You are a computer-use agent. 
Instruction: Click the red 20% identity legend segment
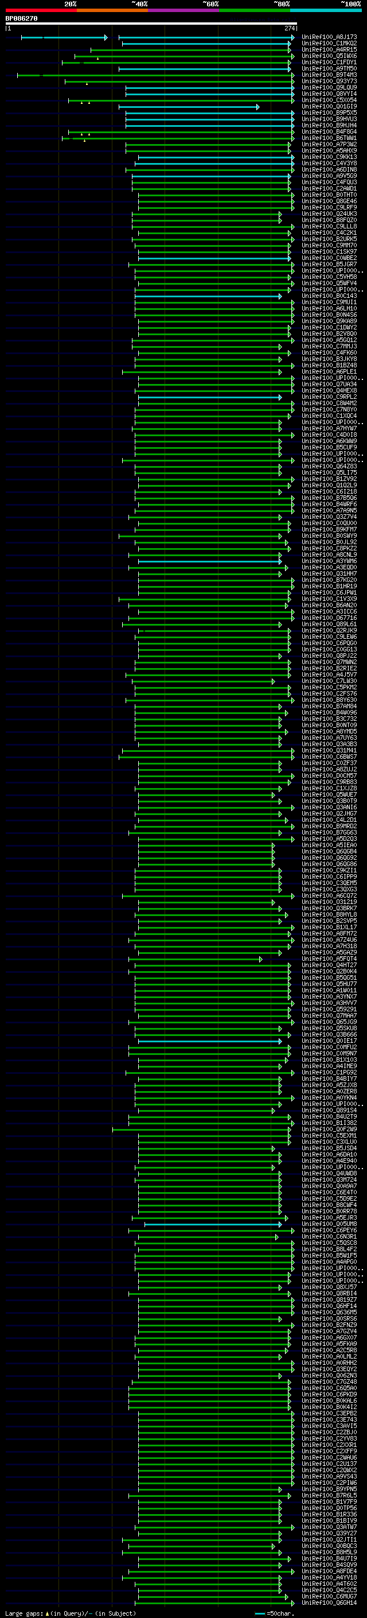[x=41, y=10]
